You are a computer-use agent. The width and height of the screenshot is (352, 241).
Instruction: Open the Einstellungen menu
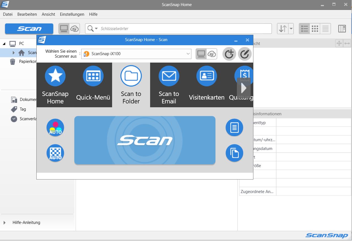pyautogui.click(x=72, y=14)
